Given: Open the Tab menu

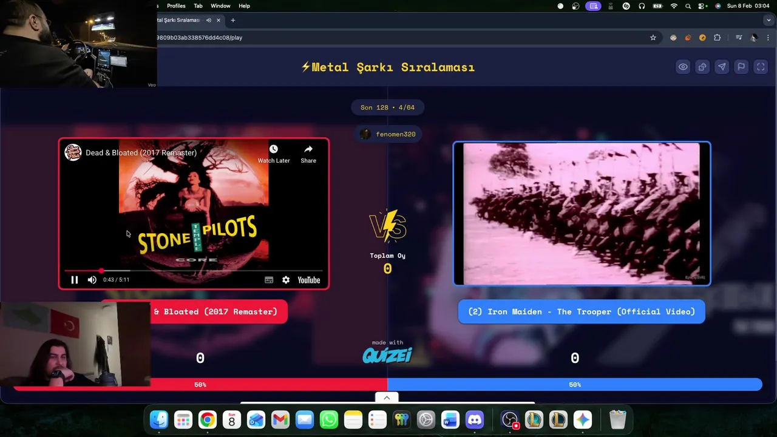Looking at the screenshot, I should [x=198, y=6].
